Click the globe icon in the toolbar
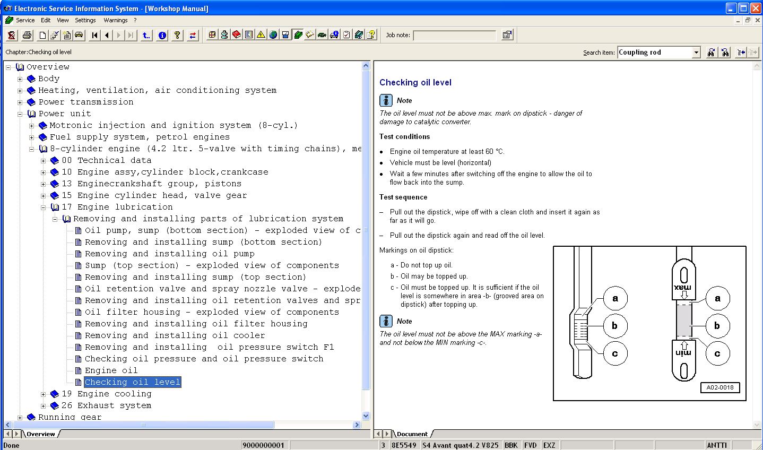 273,35
